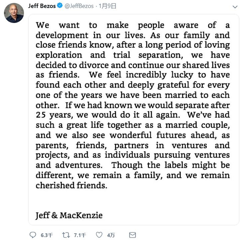The width and height of the screenshot is (243, 242).
Task: Click the 7.1千 retweet count
Action: [80, 235]
